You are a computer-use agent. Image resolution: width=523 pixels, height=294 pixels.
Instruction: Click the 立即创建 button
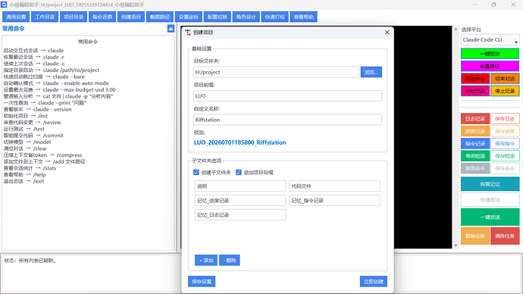point(373,281)
